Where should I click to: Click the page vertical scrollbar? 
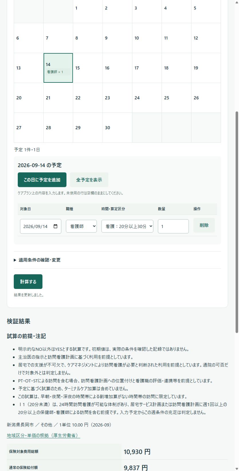point(237,222)
